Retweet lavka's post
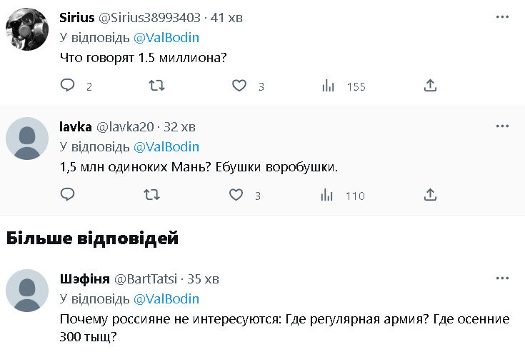This screenshot has height=352, width=525. tap(152, 195)
